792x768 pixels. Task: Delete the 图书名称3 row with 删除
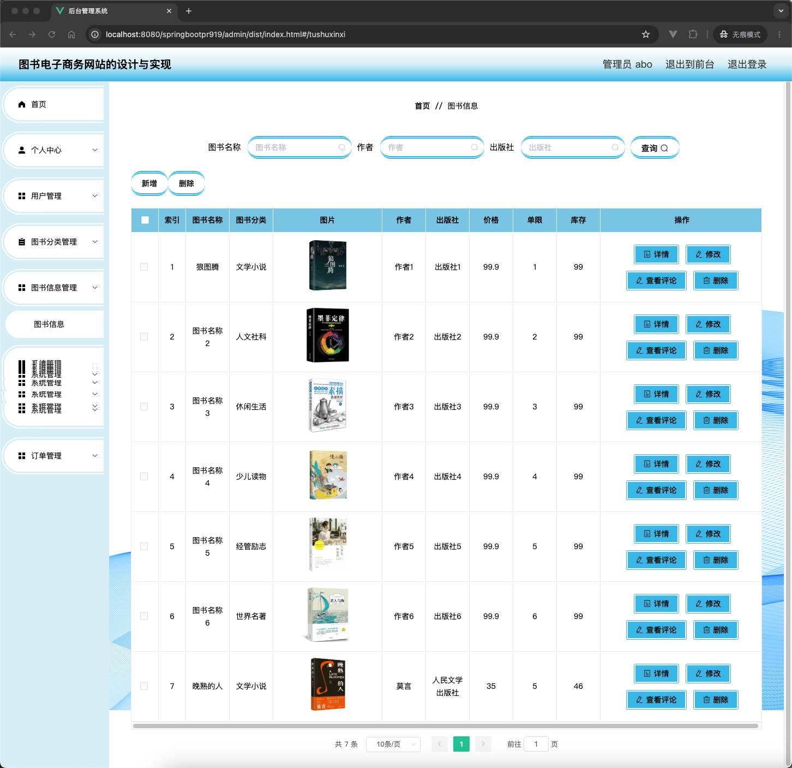(x=716, y=420)
